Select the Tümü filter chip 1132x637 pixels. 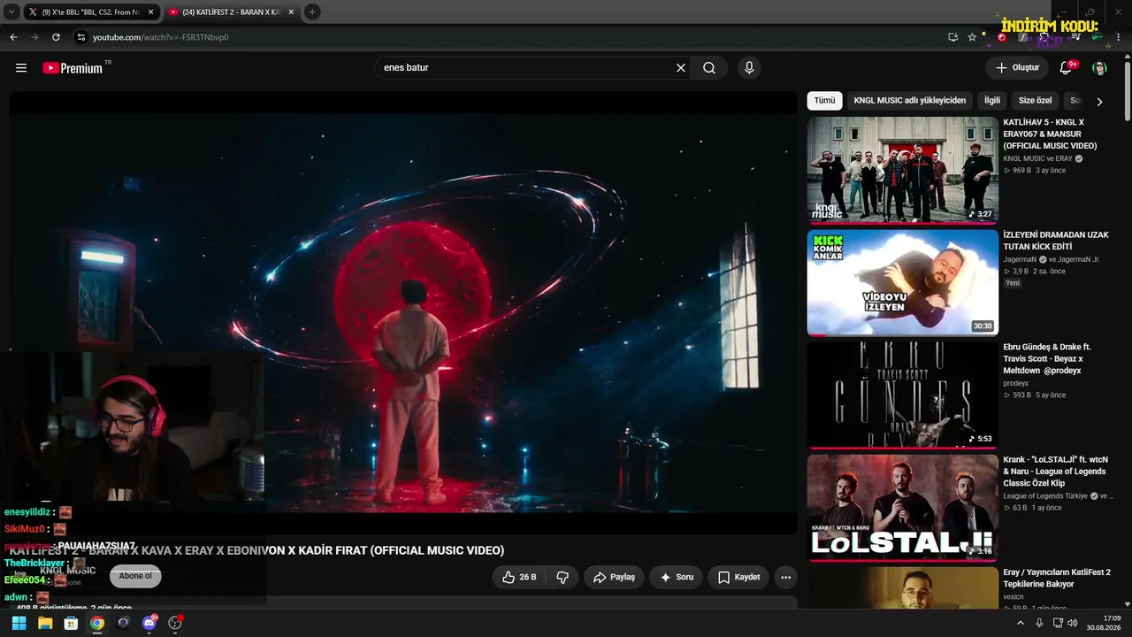[824, 101]
